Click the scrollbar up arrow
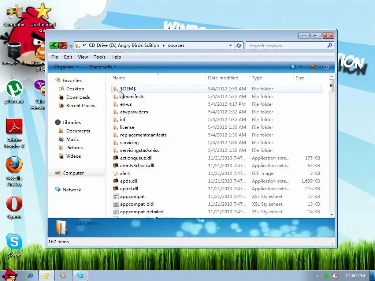The height and width of the screenshot is (281, 375). pos(331,76)
